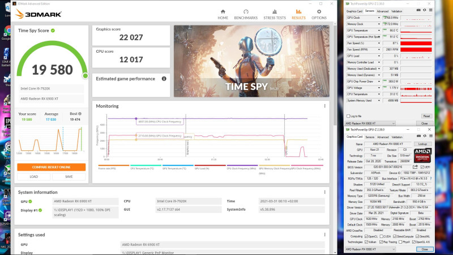Open Advanced tab in the GPU-Z Sensors window
Viewport: 453px width, 255px height.
click(x=383, y=11)
